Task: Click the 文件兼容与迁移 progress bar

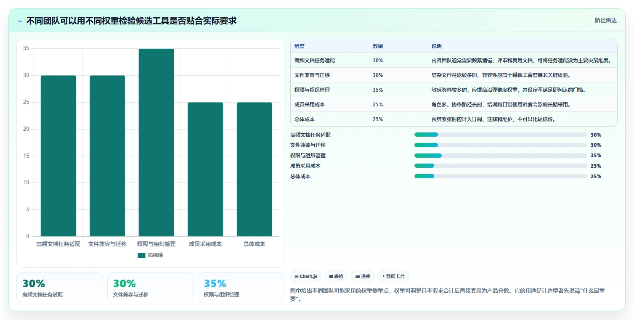Action: pyautogui.click(x=501, y=145)
